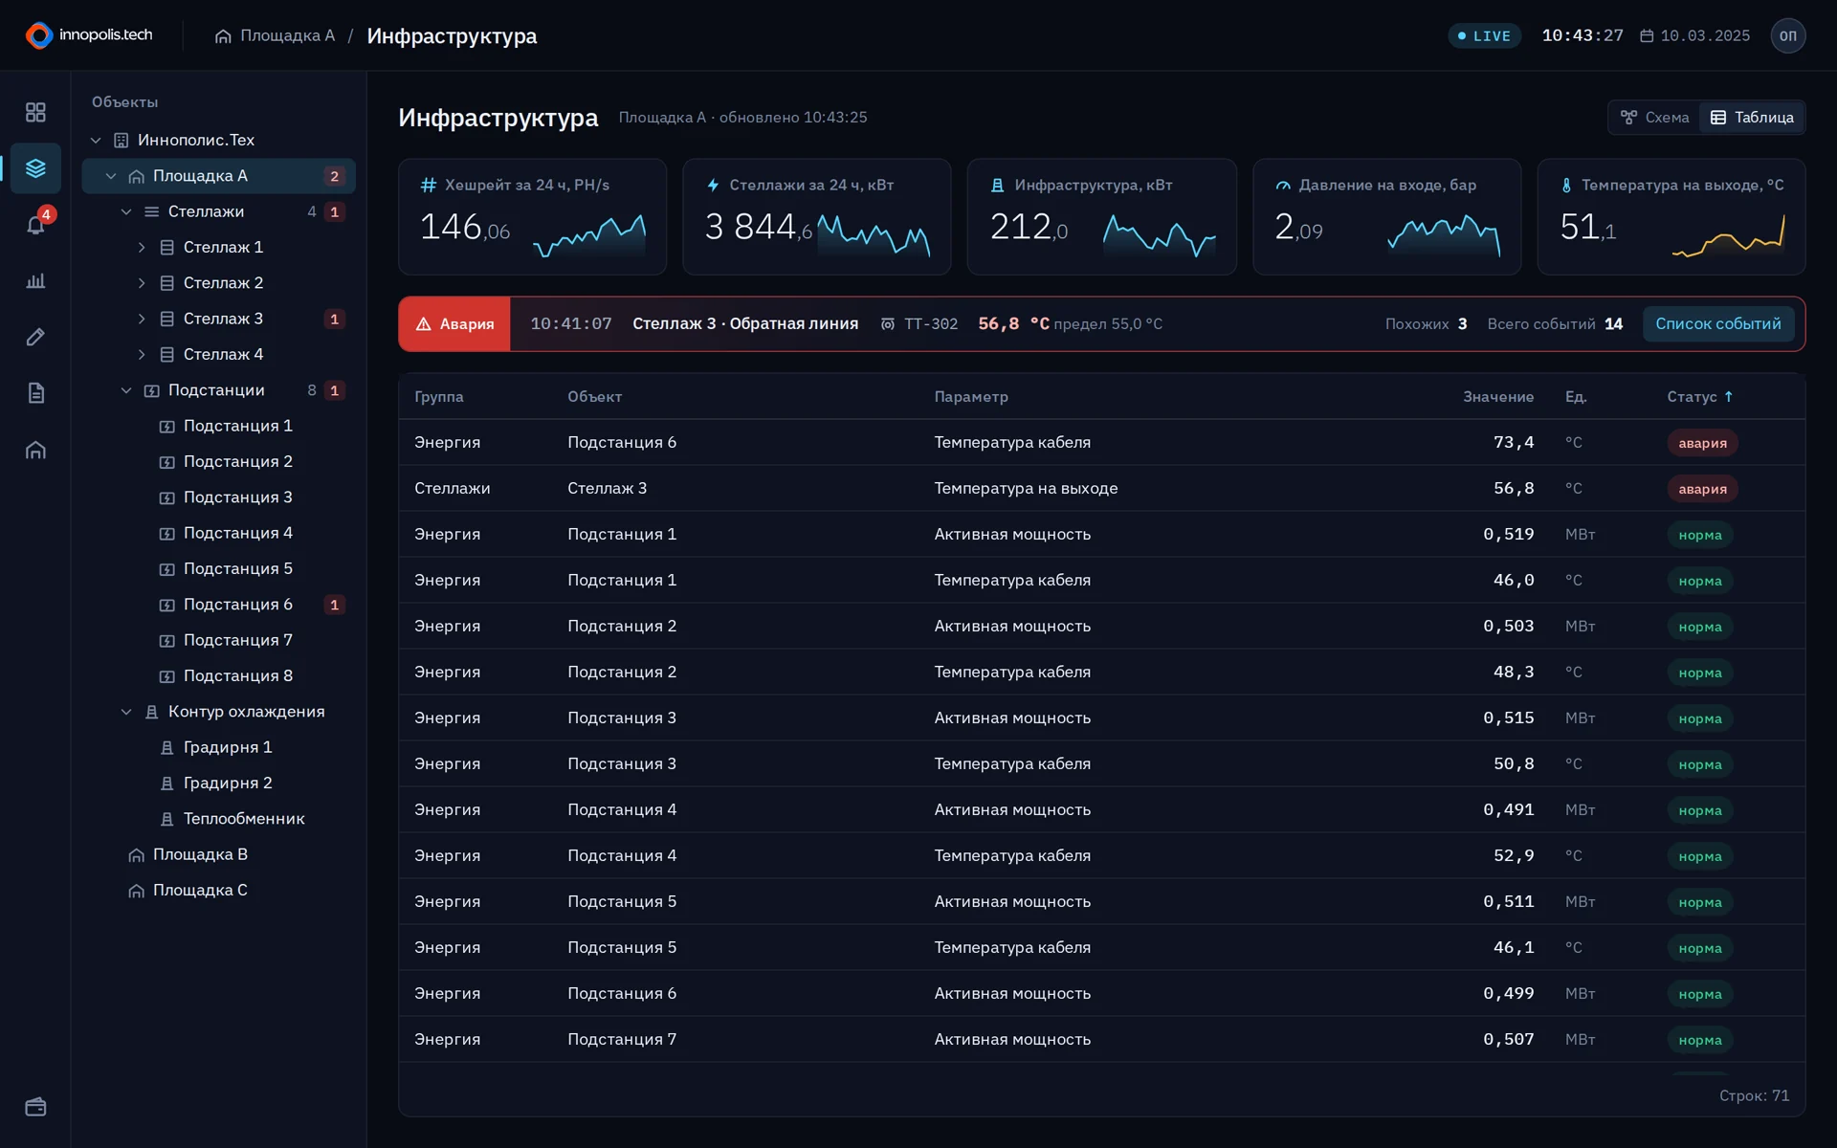Click the innopolis.tech logo

[x=89, y=35]
